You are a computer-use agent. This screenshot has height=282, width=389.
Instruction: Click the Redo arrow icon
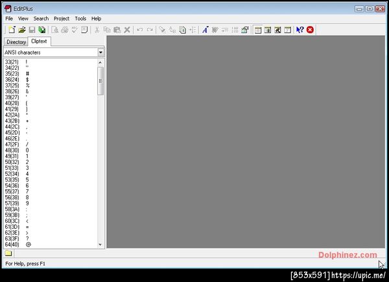150,30
